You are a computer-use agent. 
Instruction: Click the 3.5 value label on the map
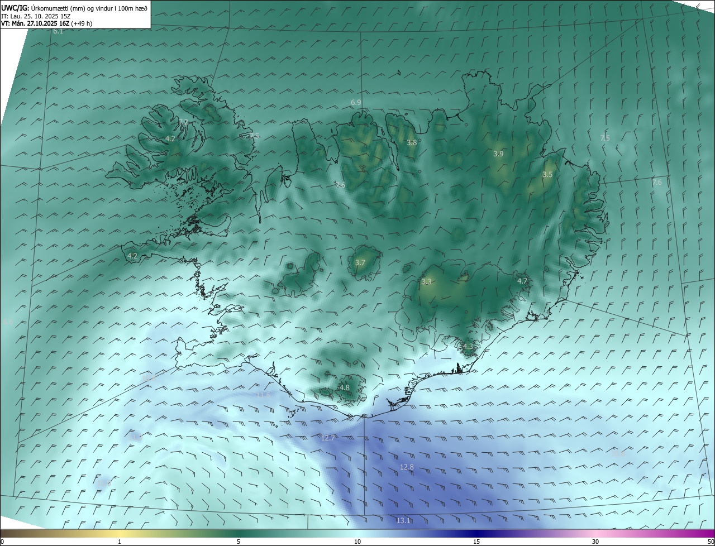pos(547,174)
